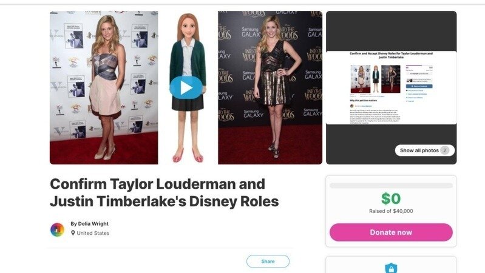The width and height of the screenshot is (485, 273).
Task: Click the photo count badge showing 2
Action: [x=445, y=150]
